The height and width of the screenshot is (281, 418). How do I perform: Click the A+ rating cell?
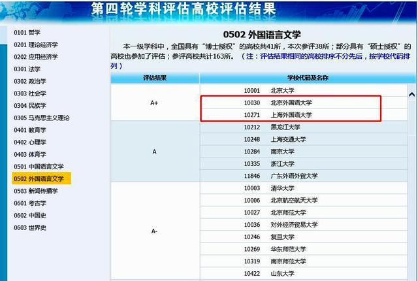pos(155,103)
